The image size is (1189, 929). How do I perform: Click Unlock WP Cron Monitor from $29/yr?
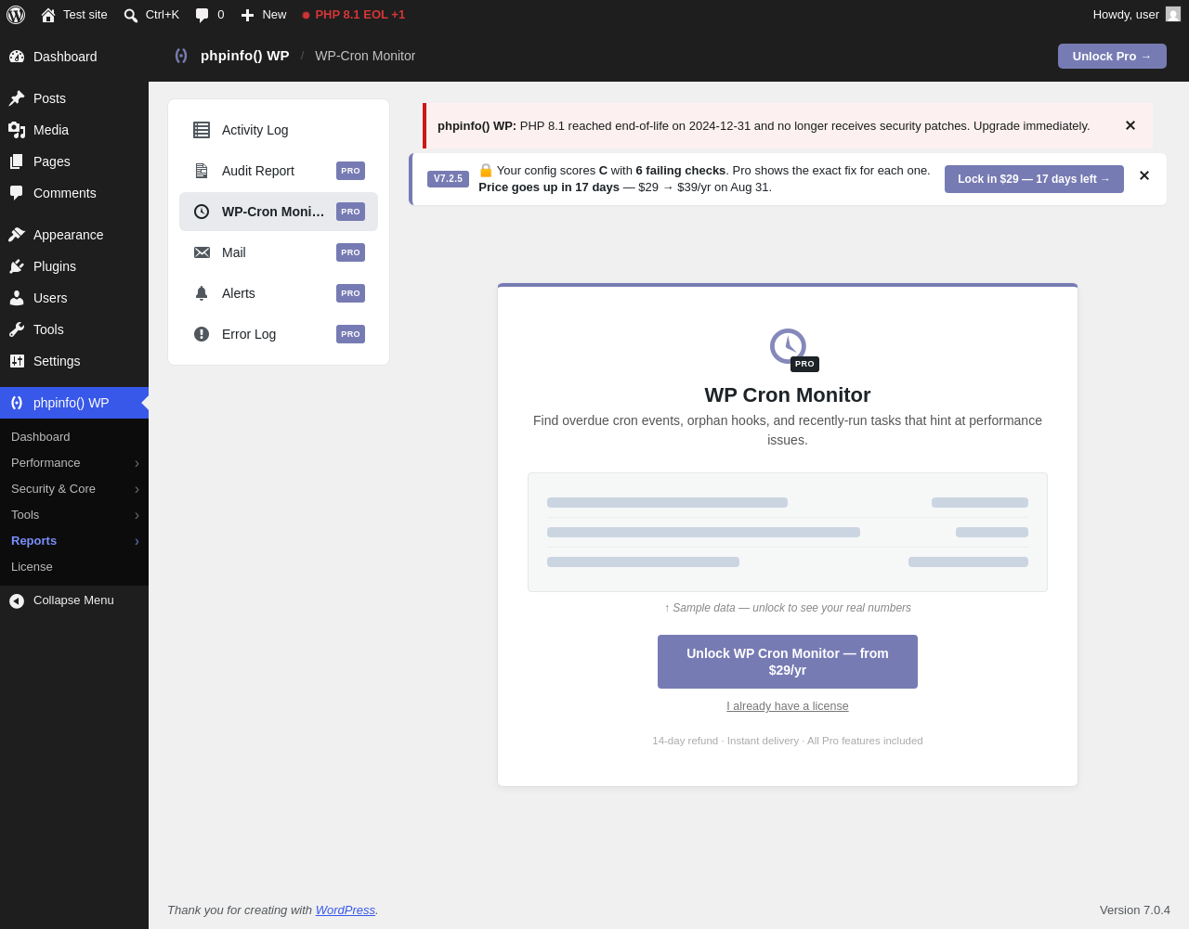tap(788, 662)
